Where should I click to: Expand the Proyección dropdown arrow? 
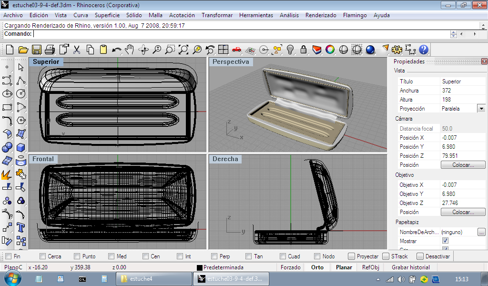click(481, 109)
